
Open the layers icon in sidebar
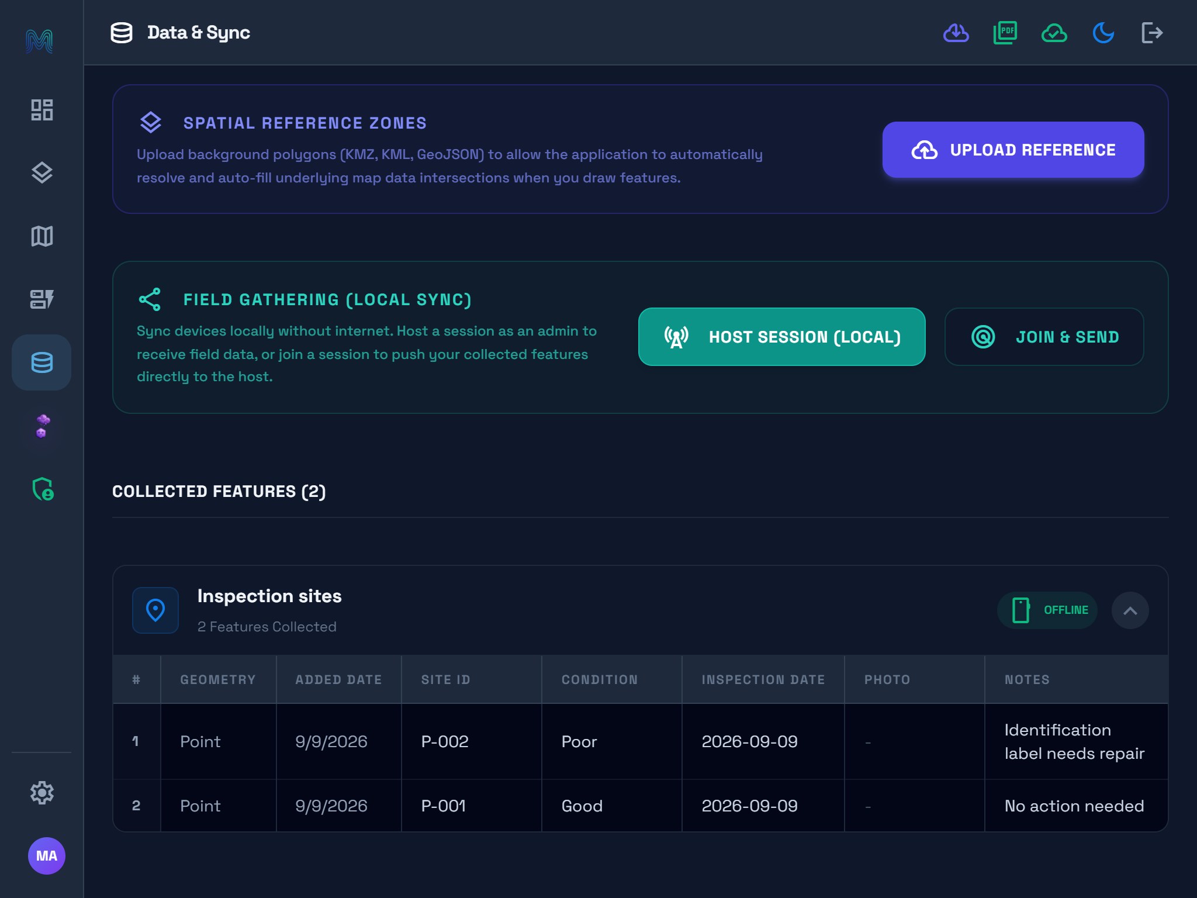pyautogui.click(x=41, y=172)
